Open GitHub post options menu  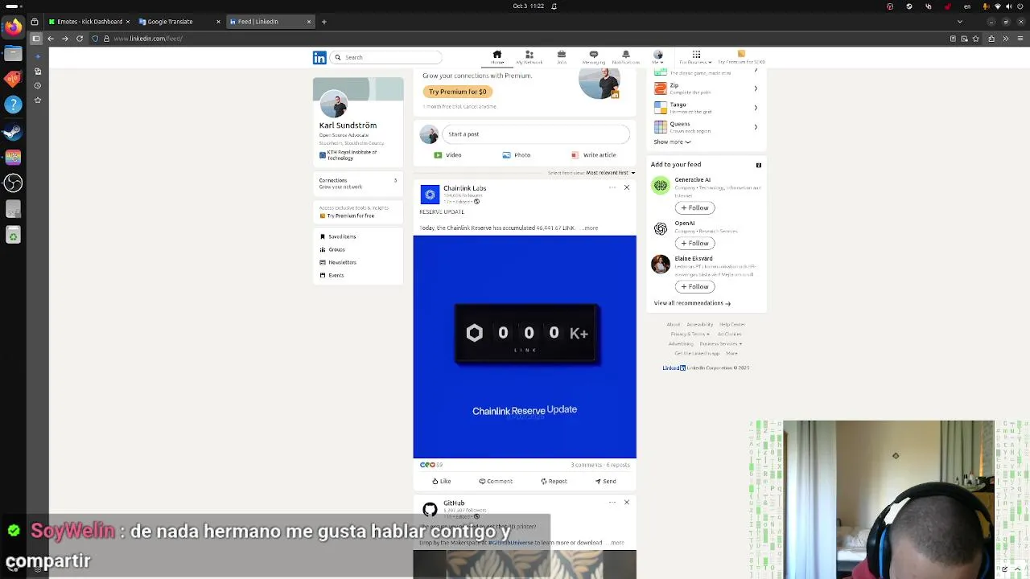(x=612, y=503)
